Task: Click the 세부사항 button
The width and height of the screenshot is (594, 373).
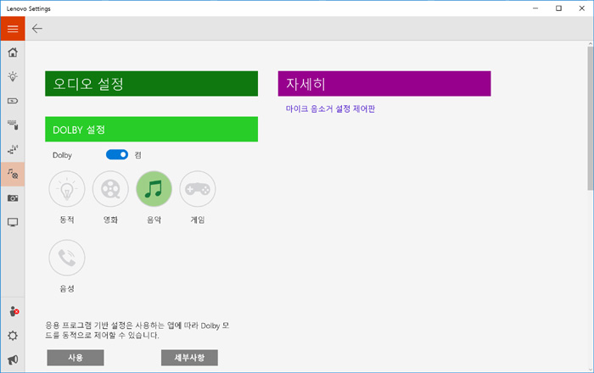Action: click(x=189, y=358)
